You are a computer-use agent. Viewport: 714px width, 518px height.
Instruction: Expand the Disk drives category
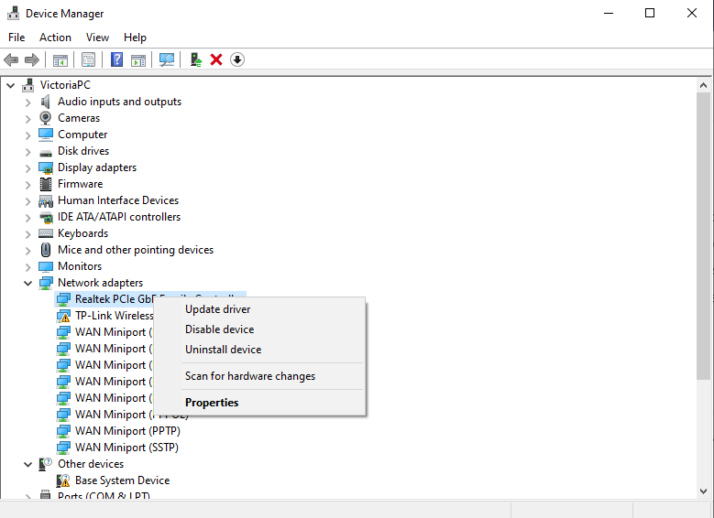(27, 151)
